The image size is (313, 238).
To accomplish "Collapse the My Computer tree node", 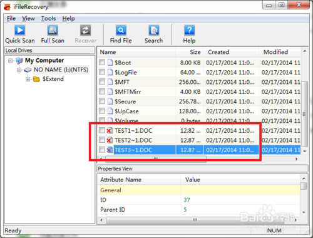I will (x=10, y=61).
